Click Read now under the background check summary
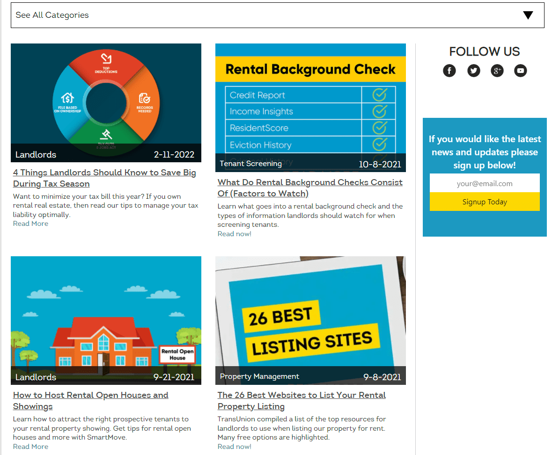The image size is (552, 455). point(234,233)
